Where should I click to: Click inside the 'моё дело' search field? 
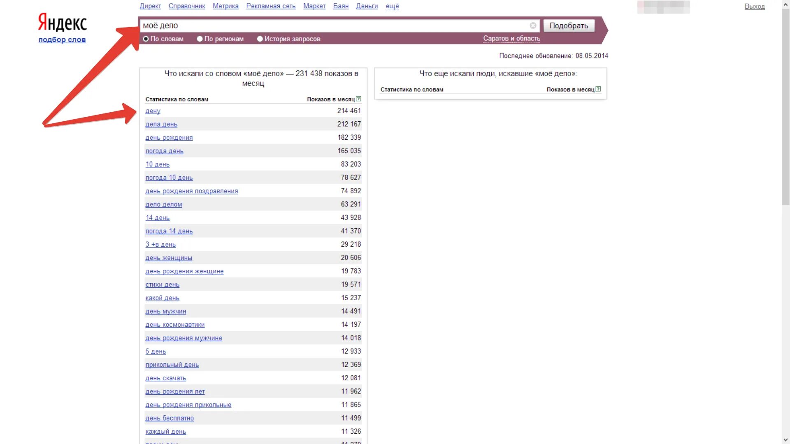[x=329, y=25]
